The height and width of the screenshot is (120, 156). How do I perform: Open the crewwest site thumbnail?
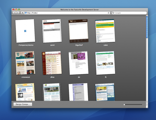pos(25,63)
